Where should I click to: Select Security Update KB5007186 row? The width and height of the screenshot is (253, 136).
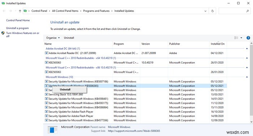pyautogui.click(x=135, y=81)
